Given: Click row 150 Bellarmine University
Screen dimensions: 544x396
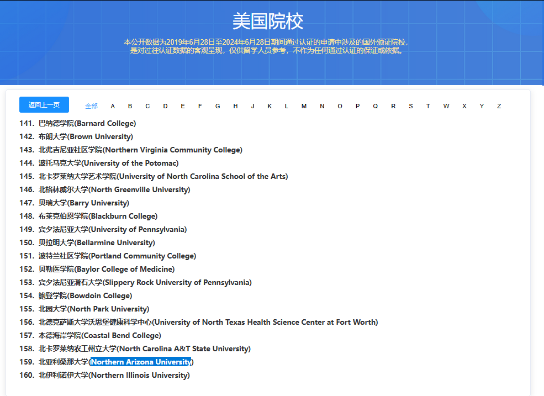Looking at the screenshot, I should [87, 242].
